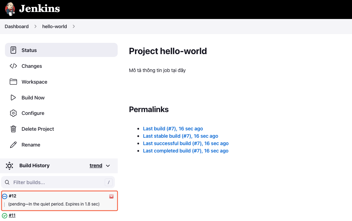The height and width of the screenshot is (221, 352).
Task: Open Last successful build (#7) permalink
Action: coord(185,143)
